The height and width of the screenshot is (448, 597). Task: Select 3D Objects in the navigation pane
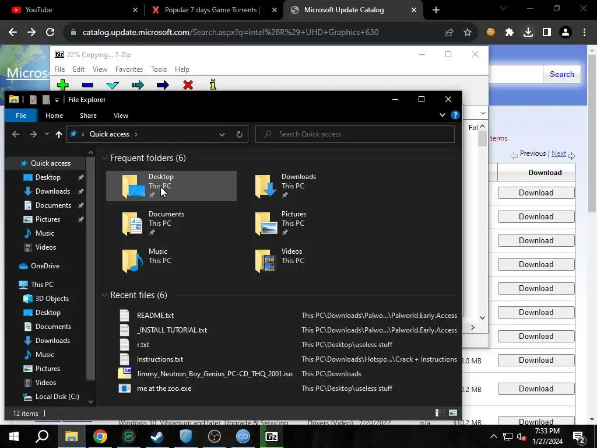pyautogui.click(x=52, y=299)
